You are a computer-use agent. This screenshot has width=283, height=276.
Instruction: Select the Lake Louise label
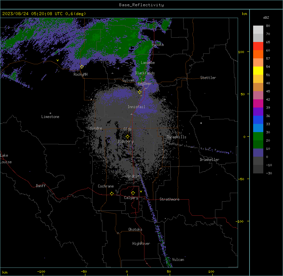click(6, 159)
